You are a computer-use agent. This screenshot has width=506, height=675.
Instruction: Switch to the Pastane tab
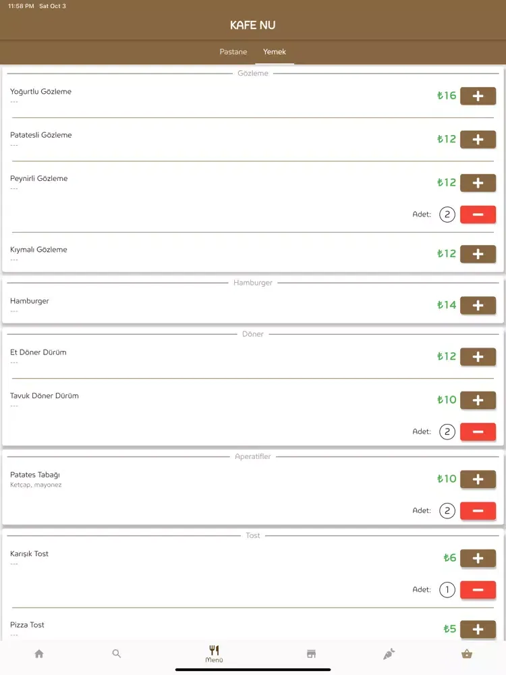[x=233, y=52]
